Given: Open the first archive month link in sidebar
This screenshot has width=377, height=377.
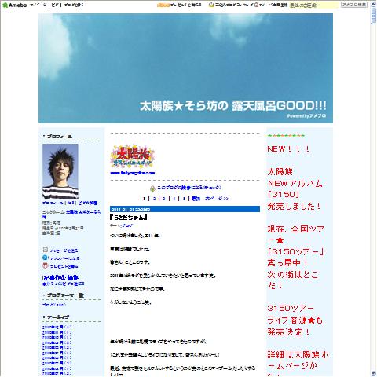Looking at the screenshot, I should (57, 327).
